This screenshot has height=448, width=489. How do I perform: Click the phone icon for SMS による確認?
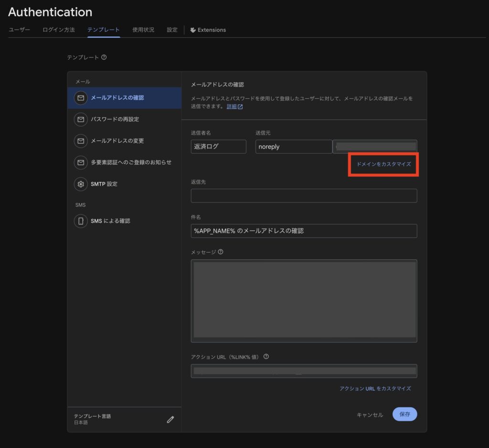(x=81, y=221)
